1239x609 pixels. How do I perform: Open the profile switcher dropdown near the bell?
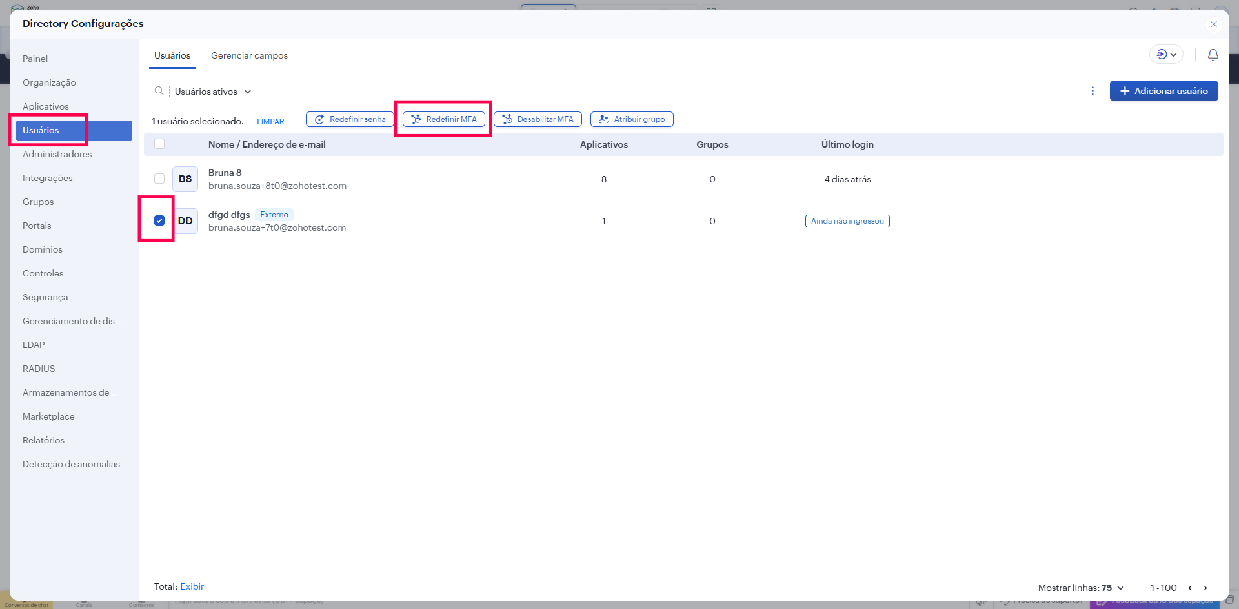pos(1166,55)
